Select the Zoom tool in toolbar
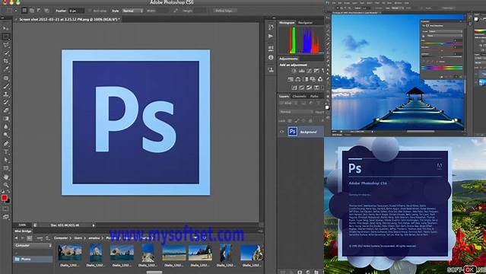The height and width of the screenshot is (274, 486). [x=5, y=185]
